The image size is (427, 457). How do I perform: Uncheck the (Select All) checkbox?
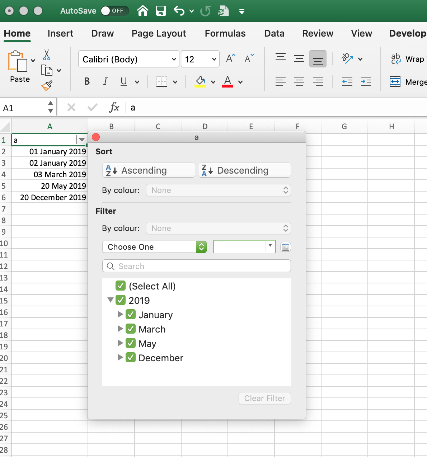121,286
